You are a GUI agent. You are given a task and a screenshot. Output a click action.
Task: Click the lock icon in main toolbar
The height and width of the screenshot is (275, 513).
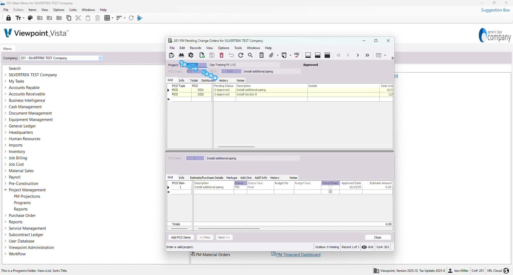(8, 18)
